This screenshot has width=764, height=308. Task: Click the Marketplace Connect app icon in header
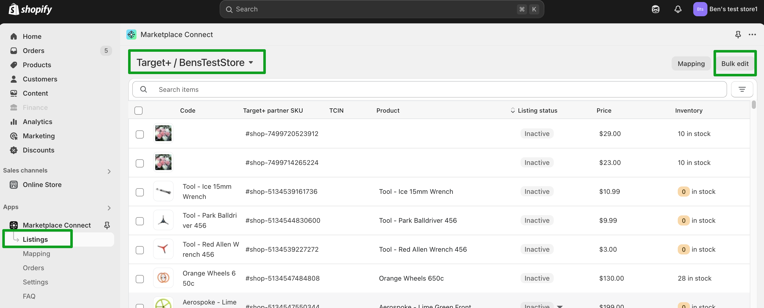coord(131,35)
